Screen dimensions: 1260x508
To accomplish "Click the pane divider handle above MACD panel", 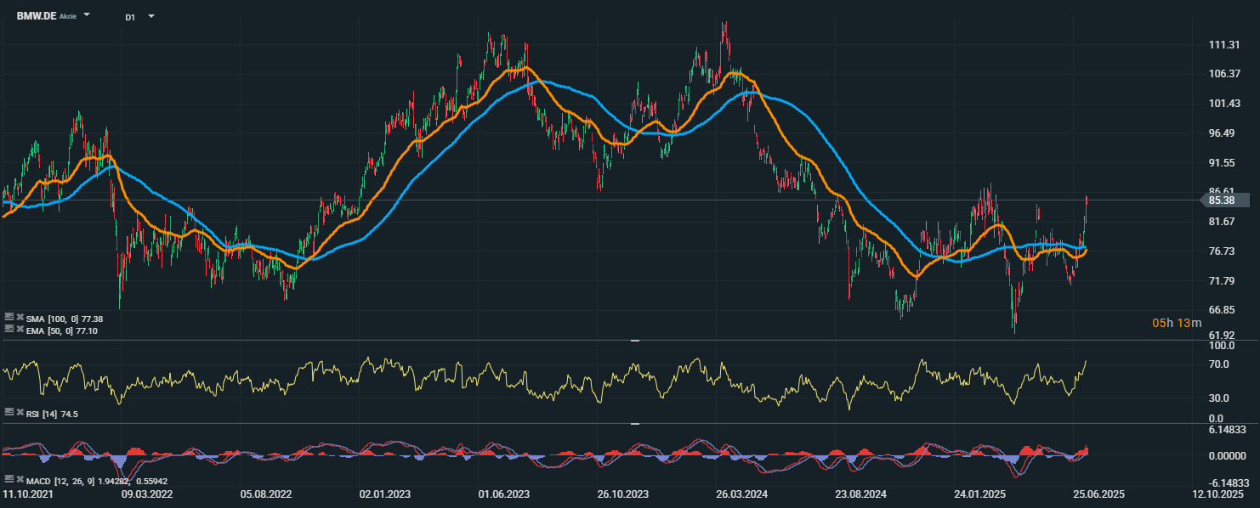I will click(x=634, y=423).
